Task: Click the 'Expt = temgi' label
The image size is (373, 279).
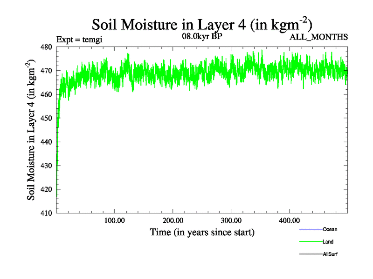Action: coord(79,39)
